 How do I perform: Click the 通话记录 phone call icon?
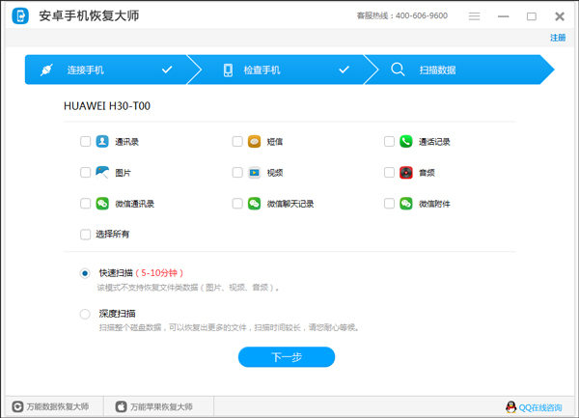click(x=406, y=141)
